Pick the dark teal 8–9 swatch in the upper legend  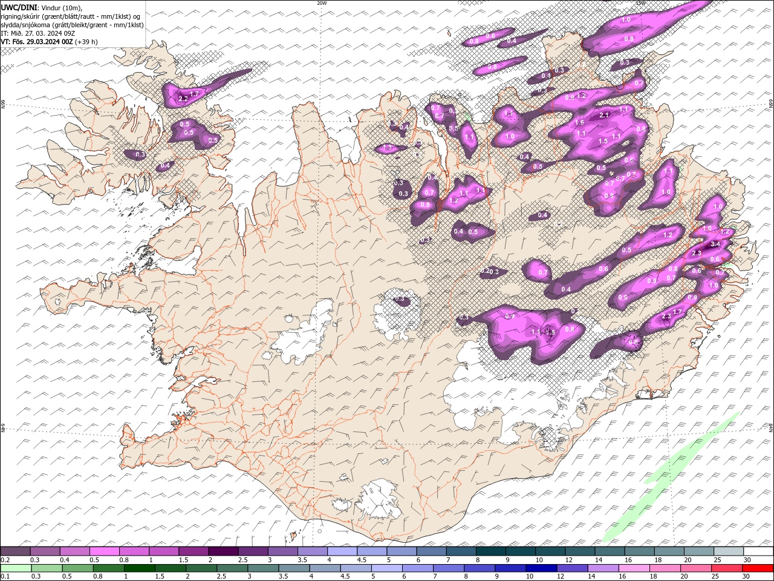(x=491, y=551)
